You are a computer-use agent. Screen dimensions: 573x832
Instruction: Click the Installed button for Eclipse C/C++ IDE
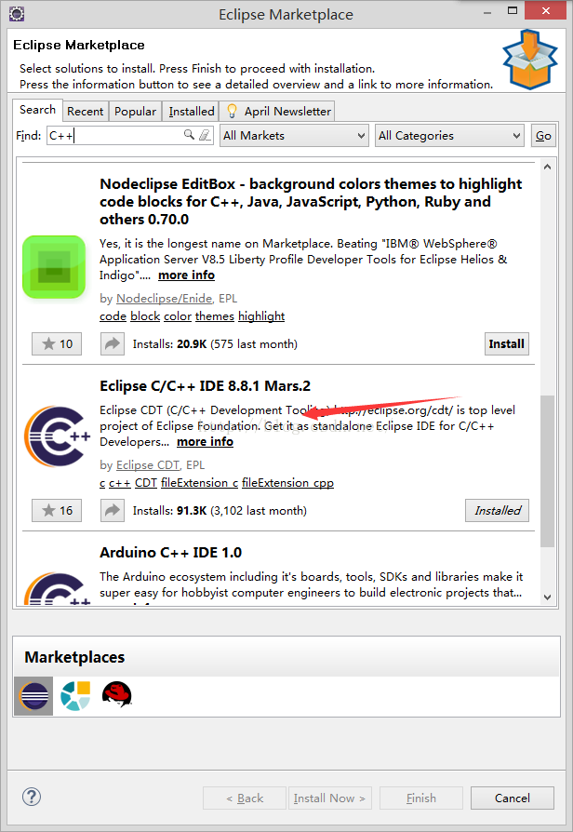497,510
